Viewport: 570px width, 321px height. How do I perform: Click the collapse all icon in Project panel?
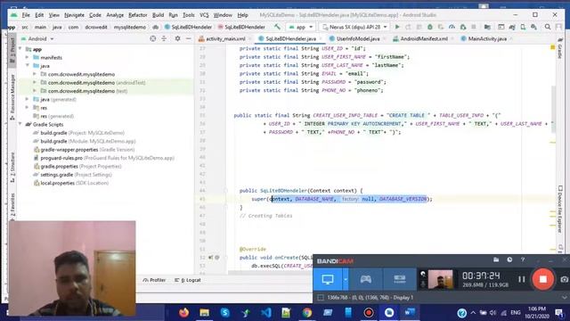pos(164,38)
